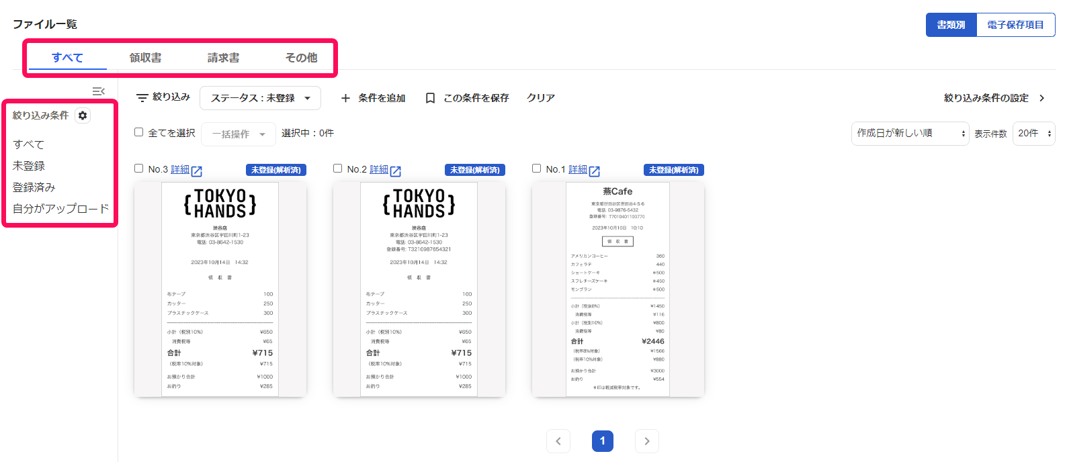This screenshot has height=466, width=1065.
Task: Open 詳細 link for No.2
Action: 379,169
